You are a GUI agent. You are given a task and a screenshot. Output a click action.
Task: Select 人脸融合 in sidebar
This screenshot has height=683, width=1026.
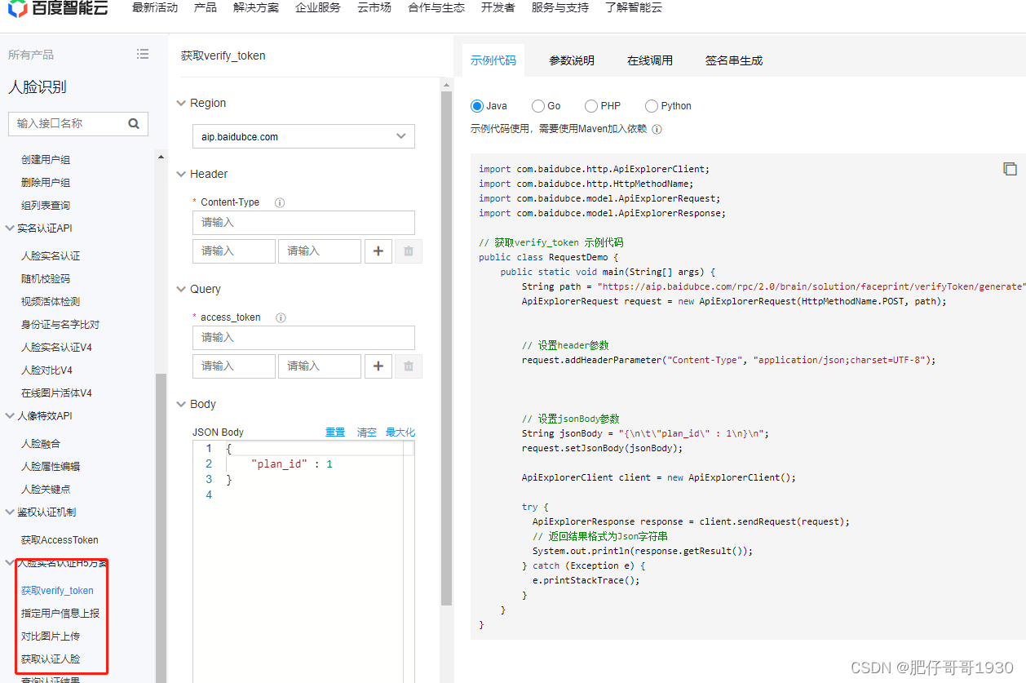point(41,444)
